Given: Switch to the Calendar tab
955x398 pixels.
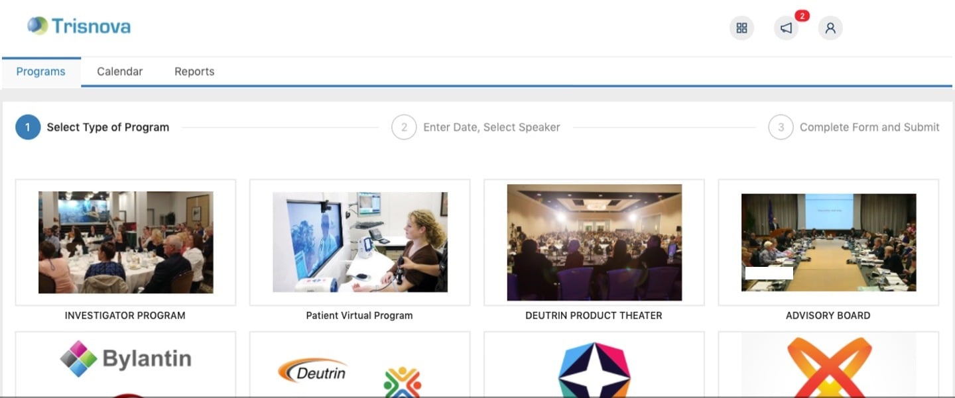Looking at the screenshot, I should pyautogui.click(x=120, y=72).
